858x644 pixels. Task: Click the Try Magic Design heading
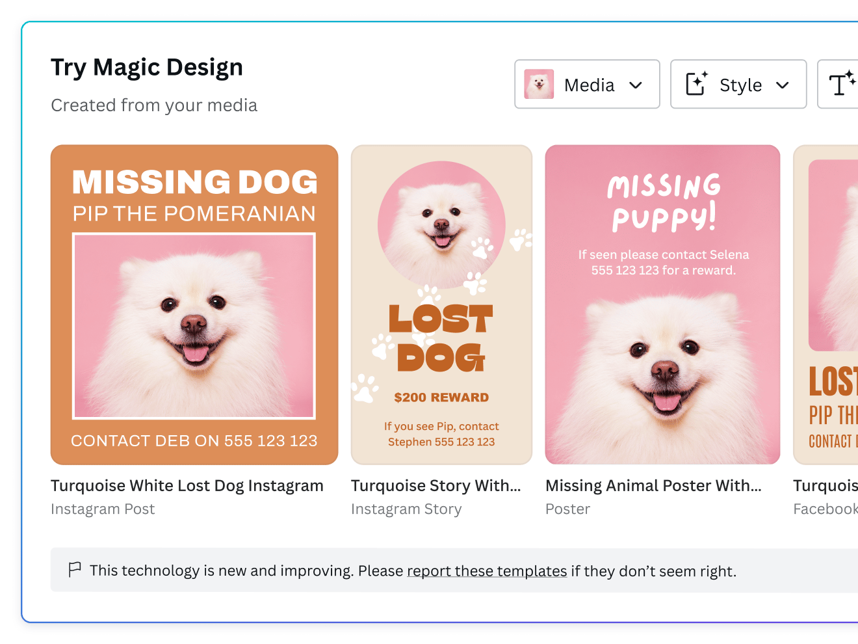click(x=147, y=66)
